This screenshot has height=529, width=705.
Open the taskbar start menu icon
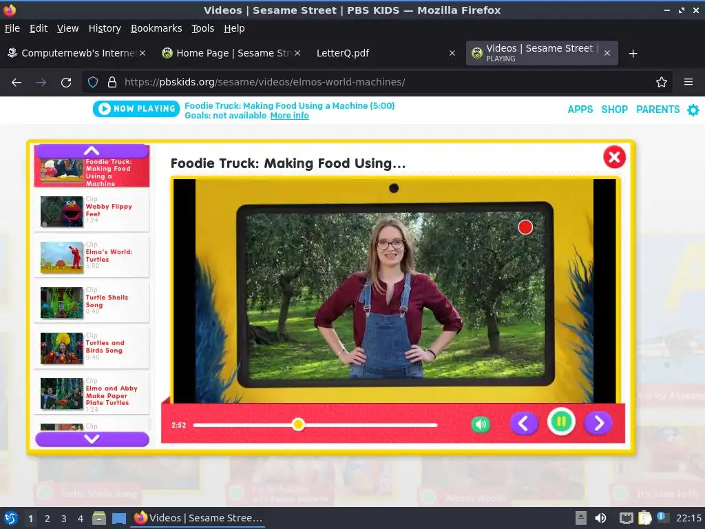tap(11, 518)
